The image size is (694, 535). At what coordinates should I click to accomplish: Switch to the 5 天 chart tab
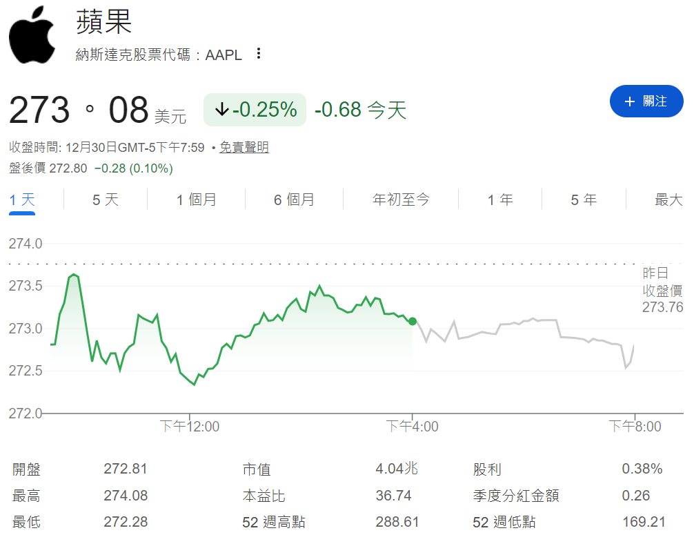click(x=105, y=200)
